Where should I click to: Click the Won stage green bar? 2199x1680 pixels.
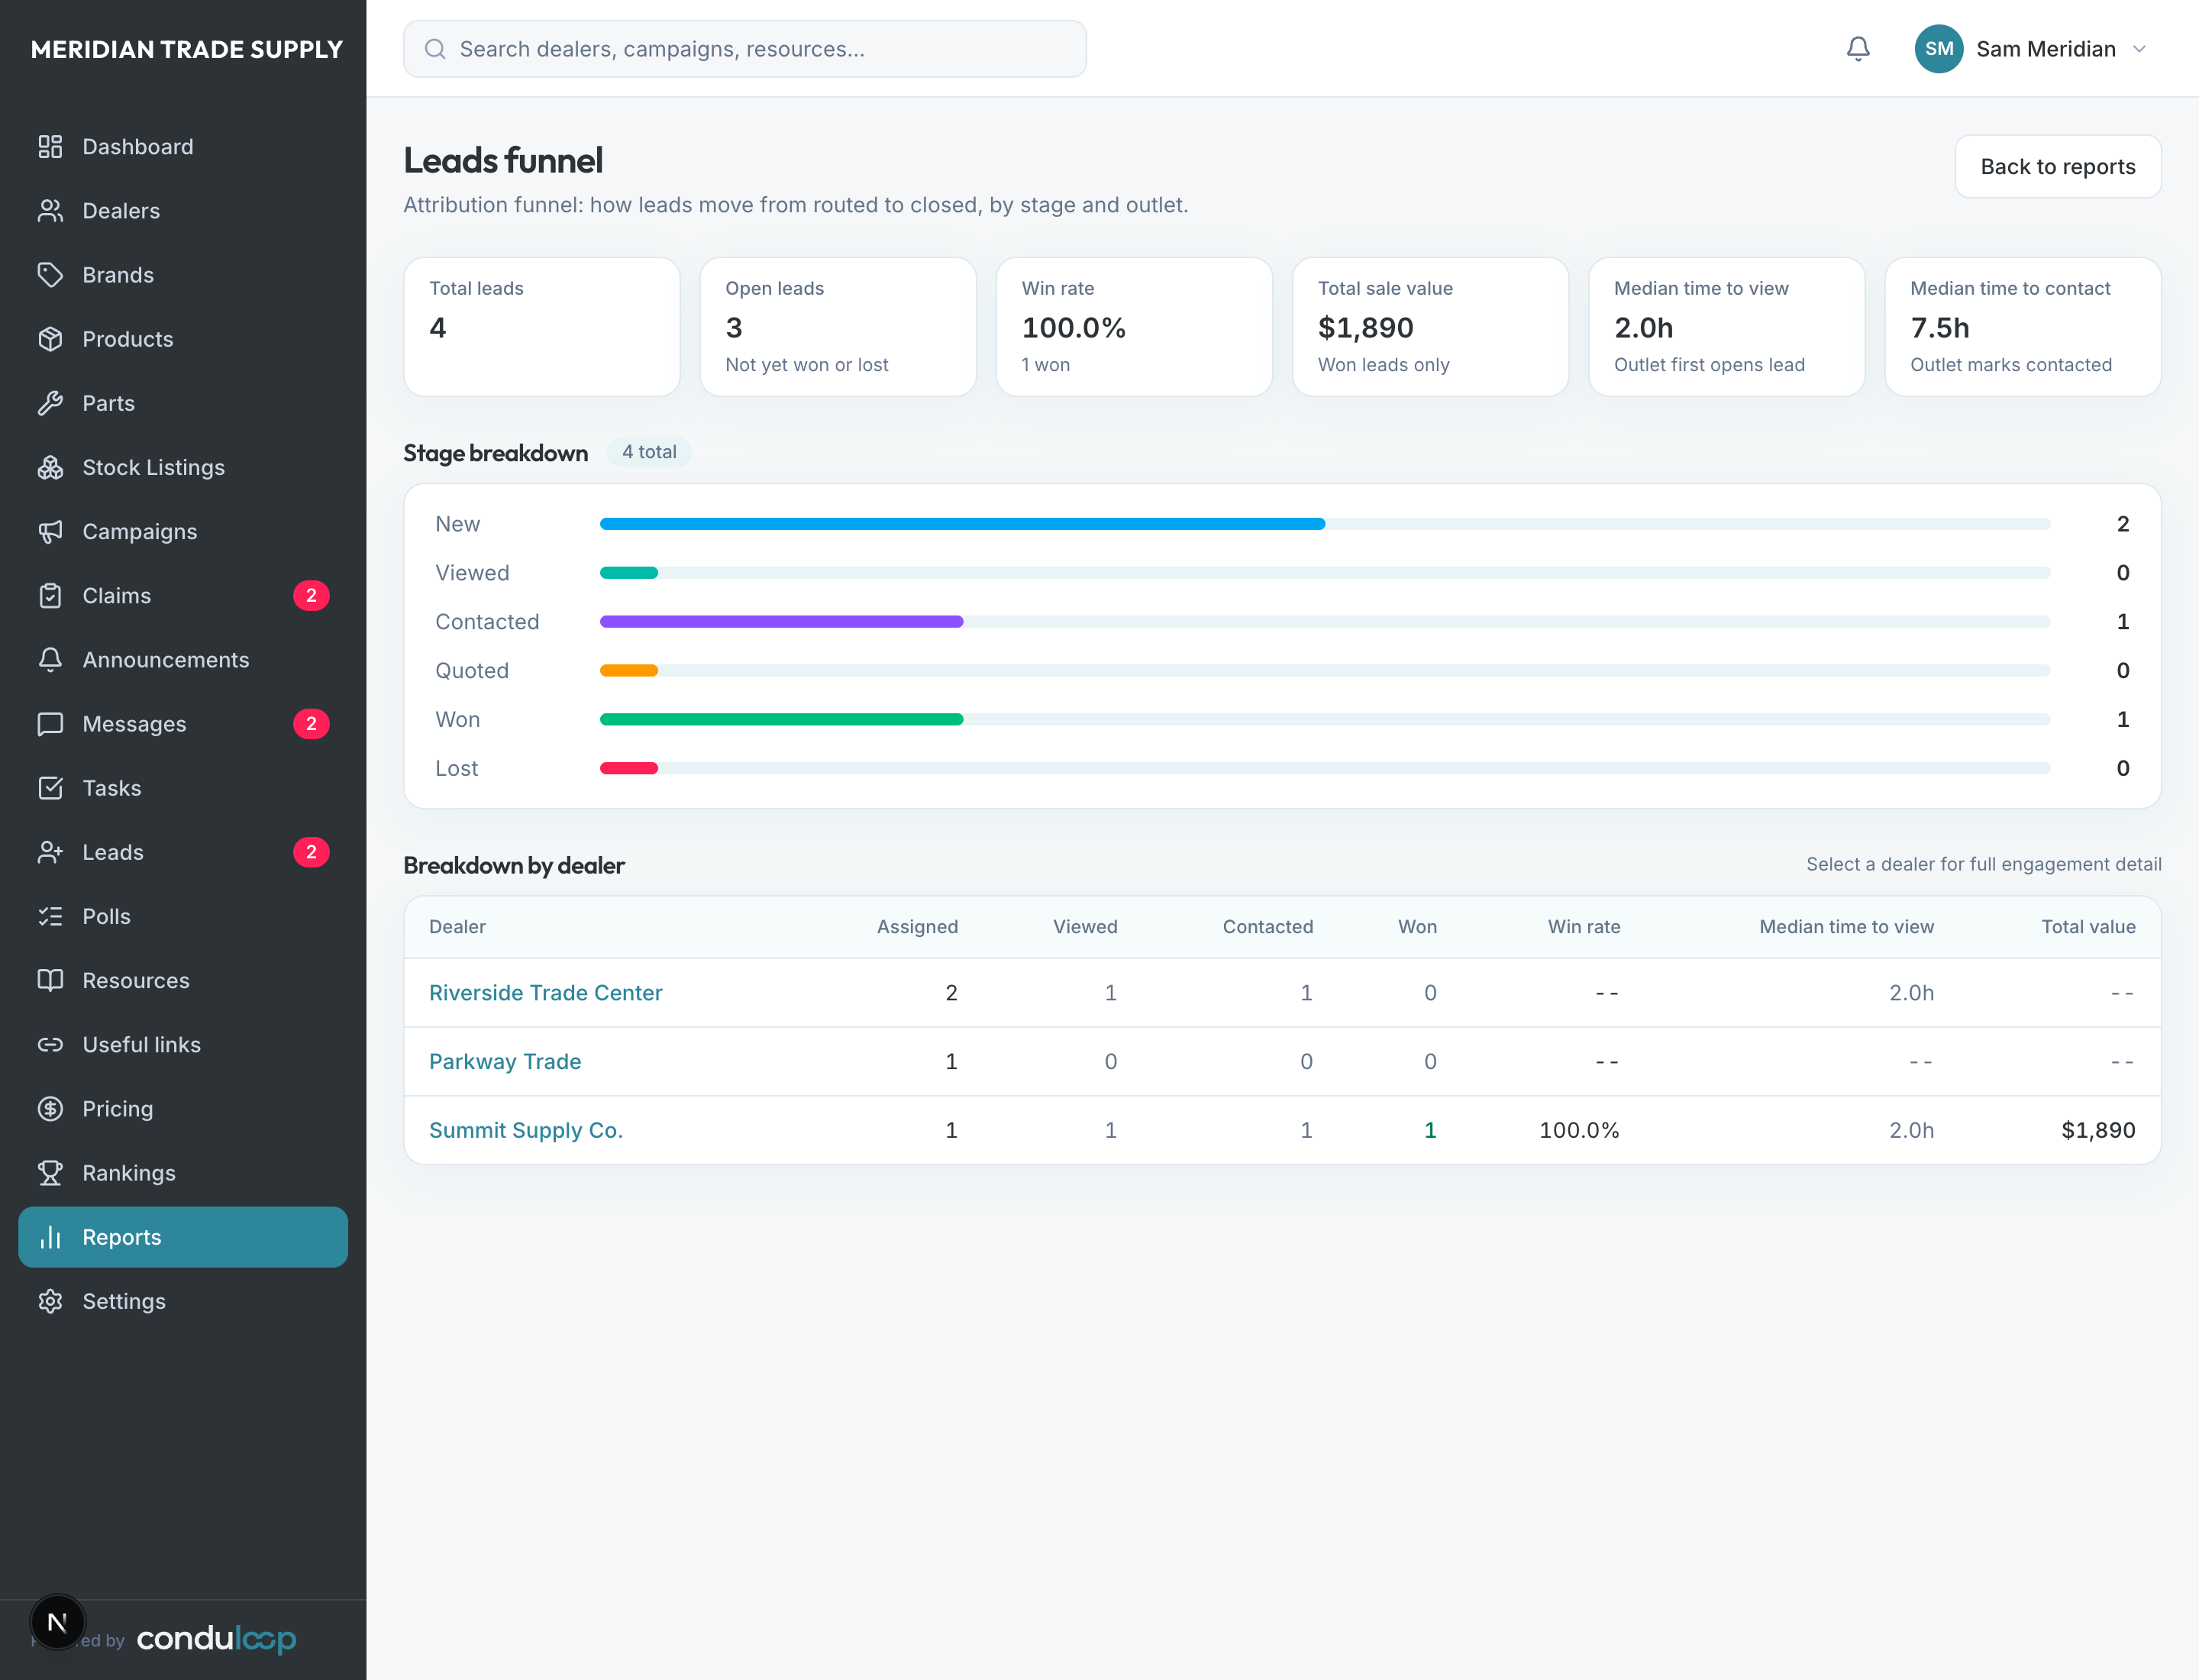(x=781, y=720)
